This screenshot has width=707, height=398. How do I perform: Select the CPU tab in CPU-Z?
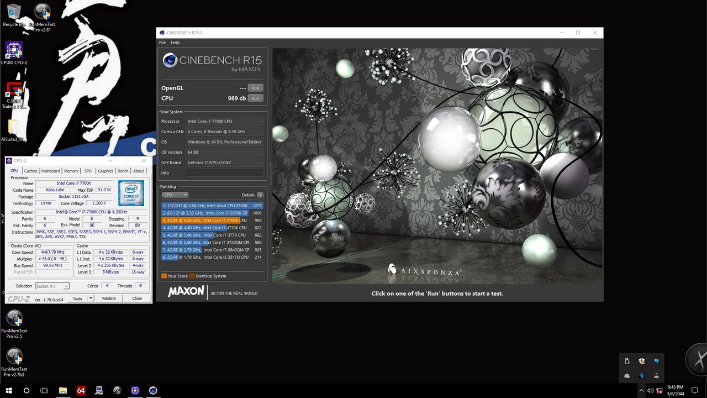pos(14,171)
